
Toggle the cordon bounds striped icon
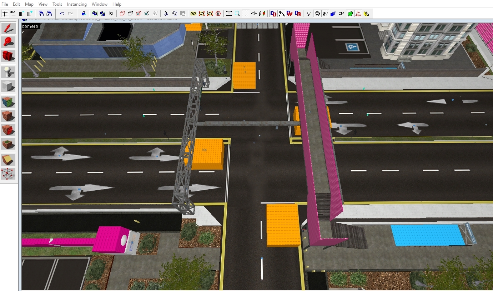[193, 14]
